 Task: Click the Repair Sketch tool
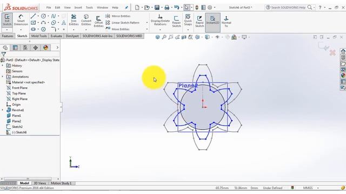click(176, 22)
